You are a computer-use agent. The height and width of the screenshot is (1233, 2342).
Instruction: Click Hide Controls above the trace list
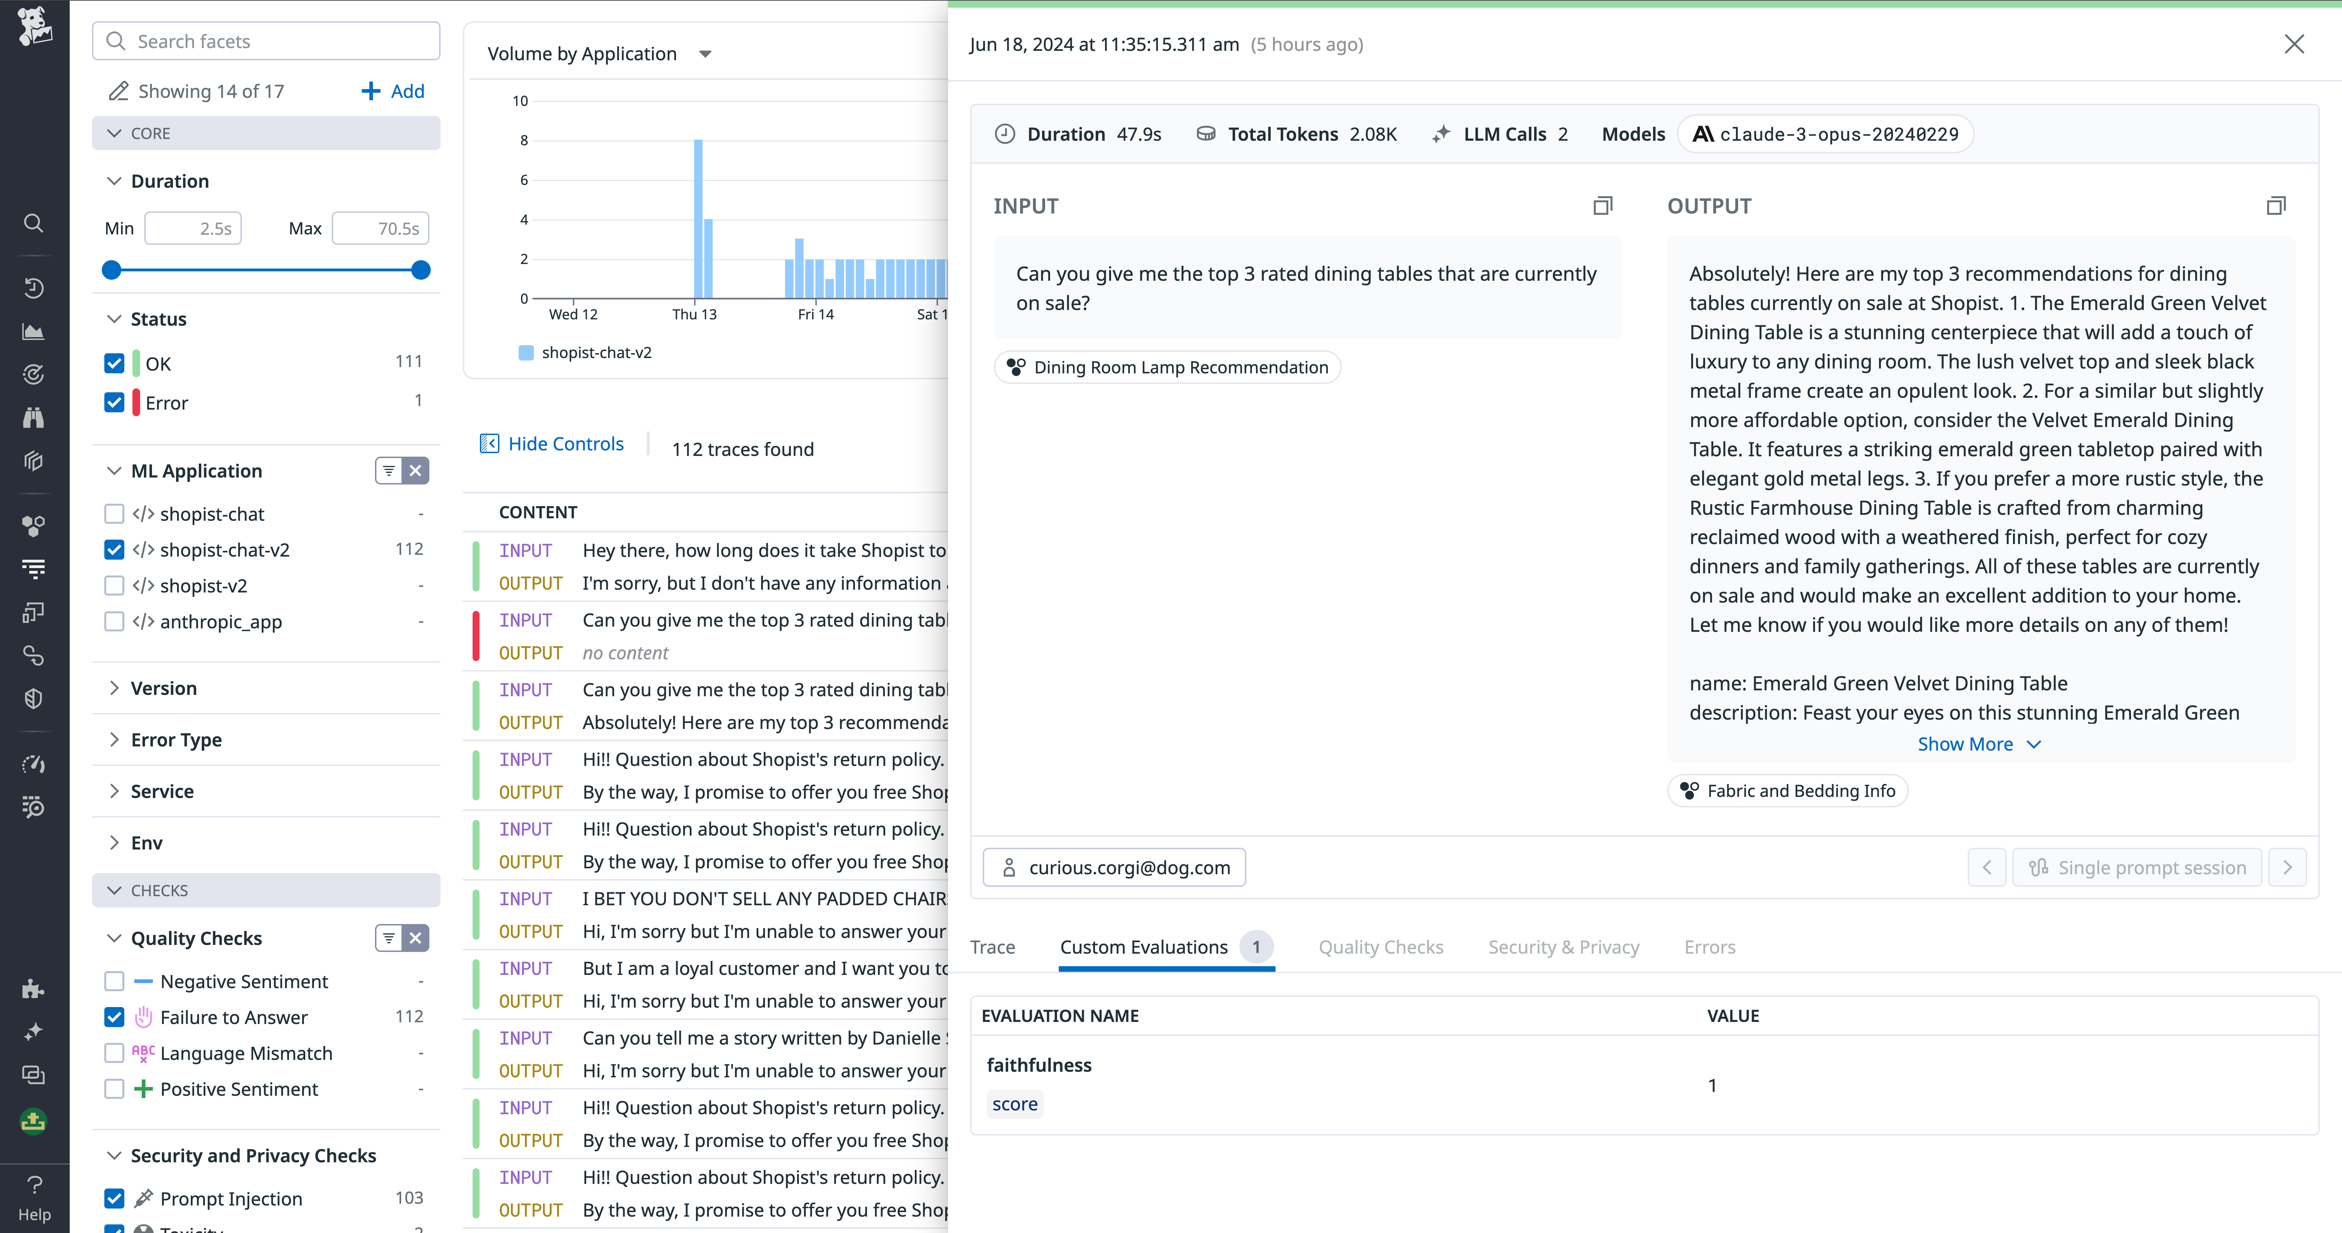coord(552,443)
